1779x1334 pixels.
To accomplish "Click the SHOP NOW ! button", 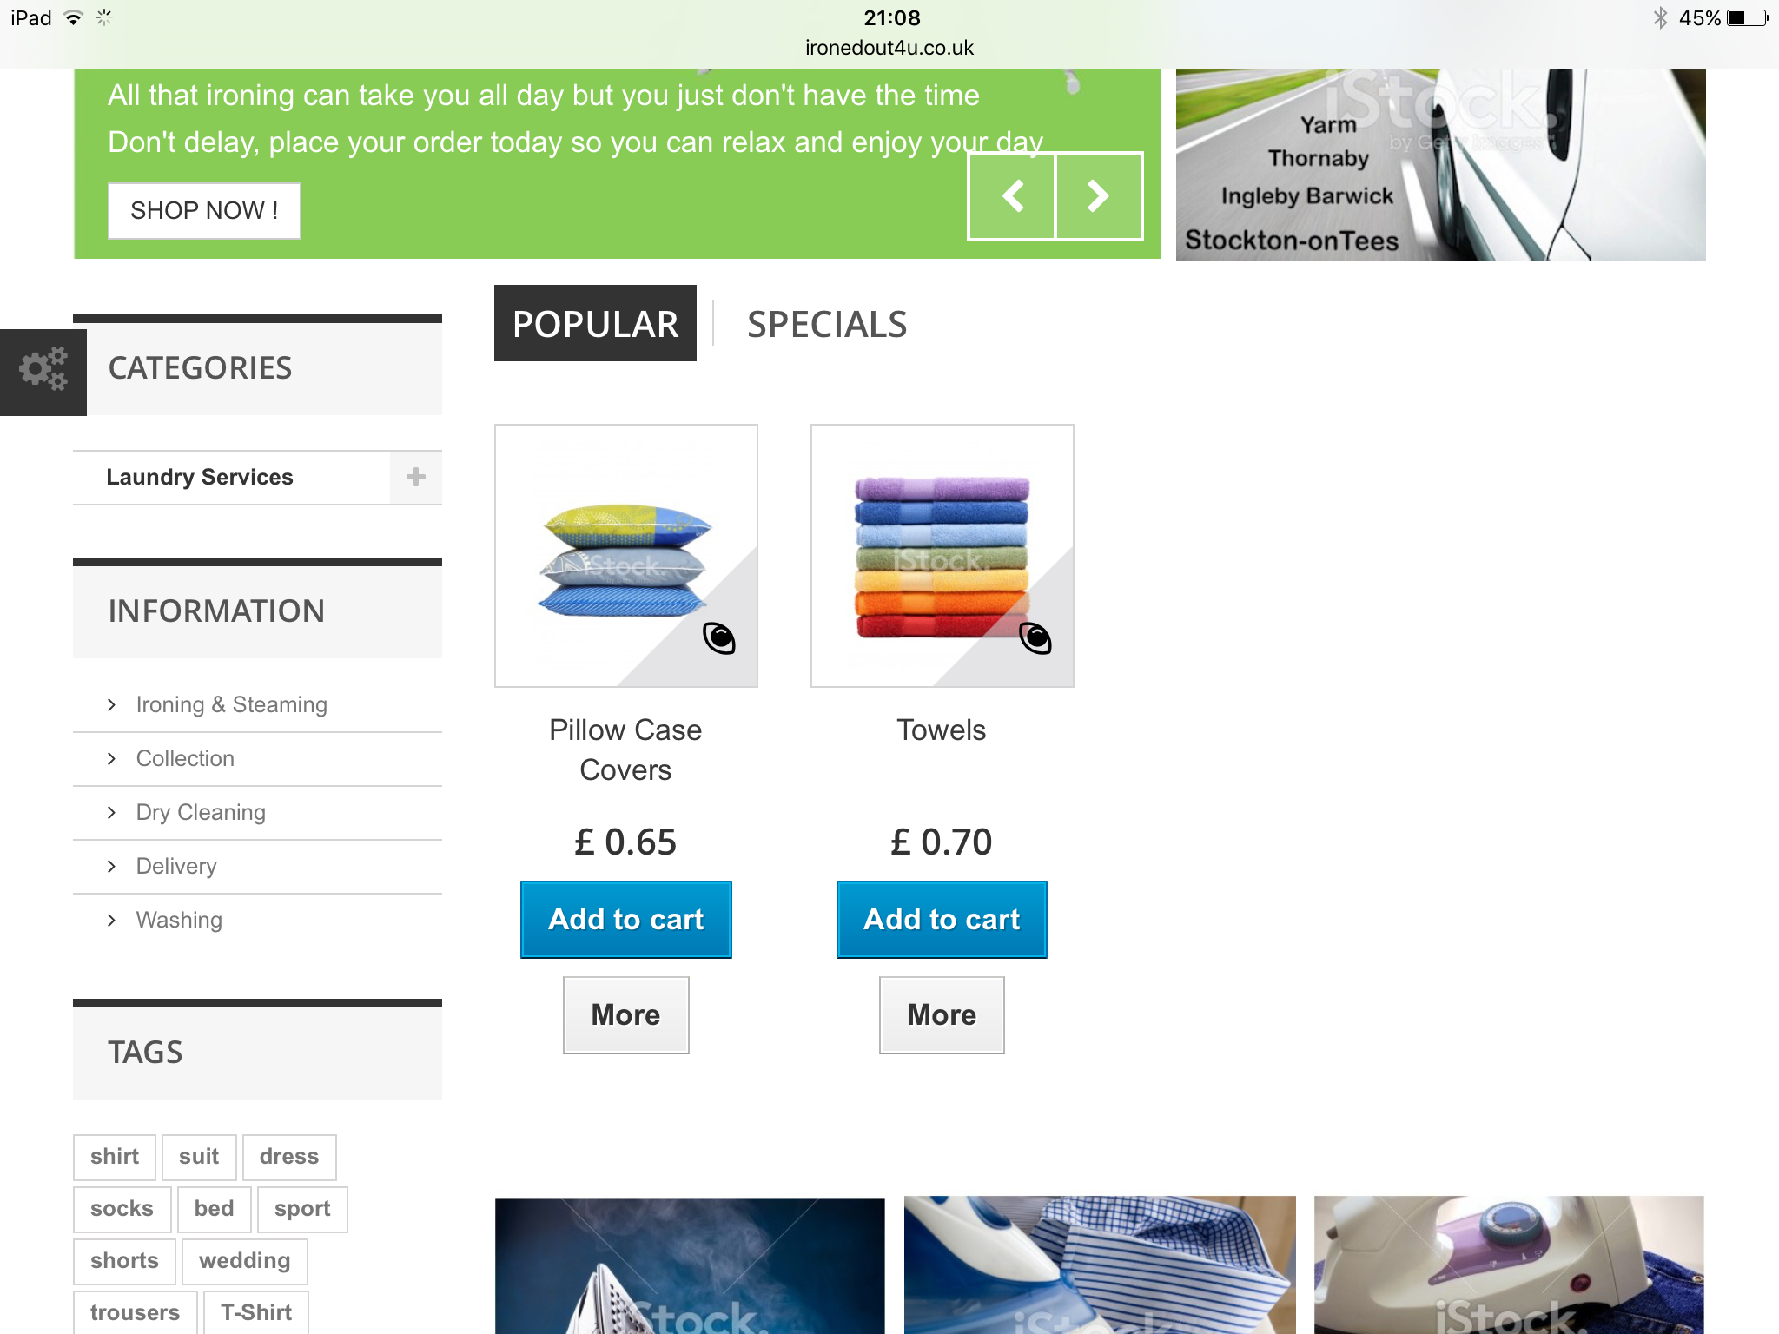I will click(204, 210).
